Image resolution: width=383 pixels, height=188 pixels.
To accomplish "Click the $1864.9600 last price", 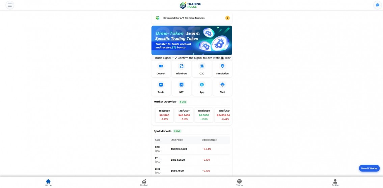I will (178, 160).
